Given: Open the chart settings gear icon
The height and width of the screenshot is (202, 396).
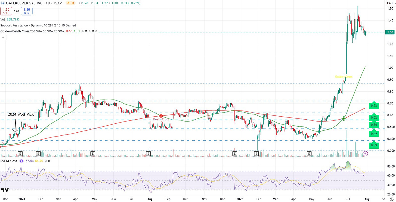Looking at the screenshot, I should 391,200.
